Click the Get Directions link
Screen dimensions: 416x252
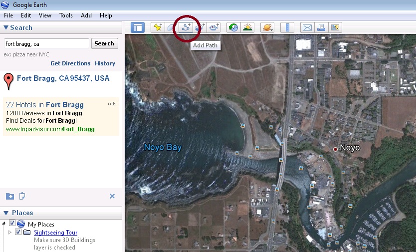click(x=70, y=63)
